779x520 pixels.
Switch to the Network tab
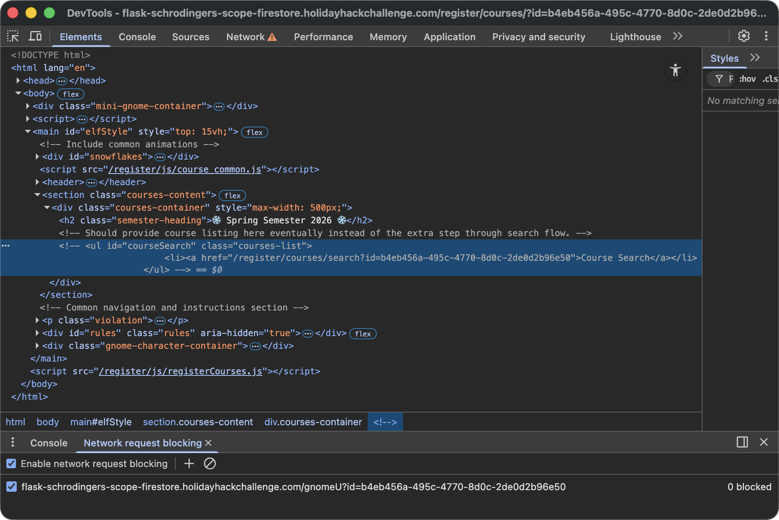[245, 37]
